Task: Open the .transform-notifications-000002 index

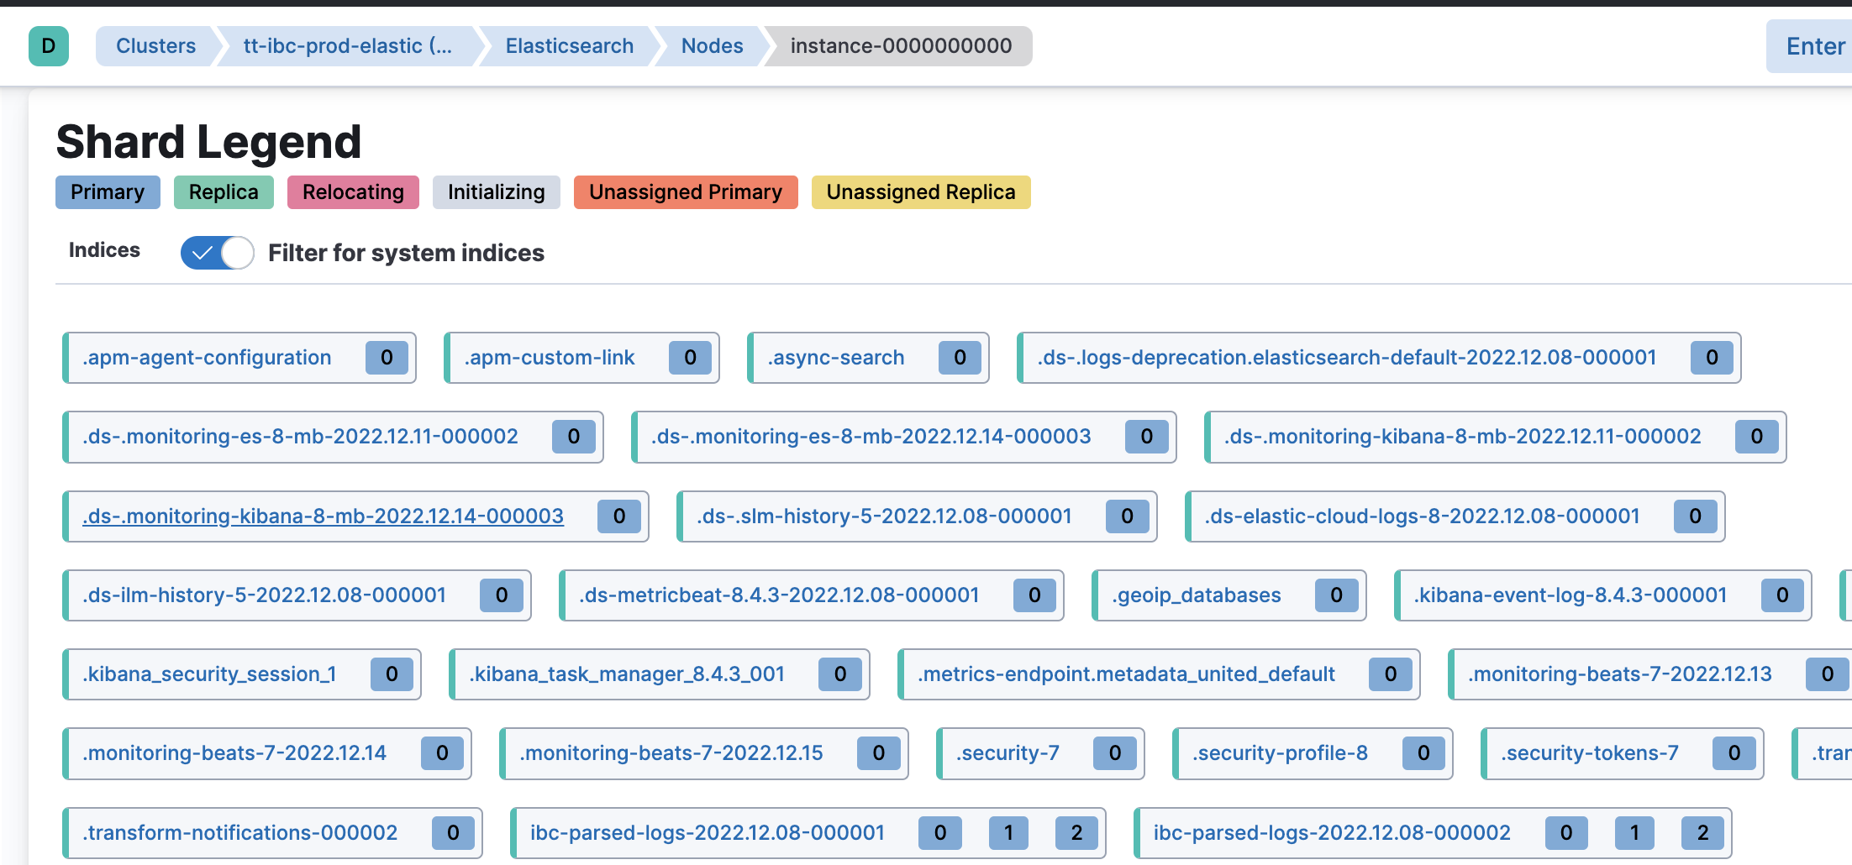Action: point(240,833)
